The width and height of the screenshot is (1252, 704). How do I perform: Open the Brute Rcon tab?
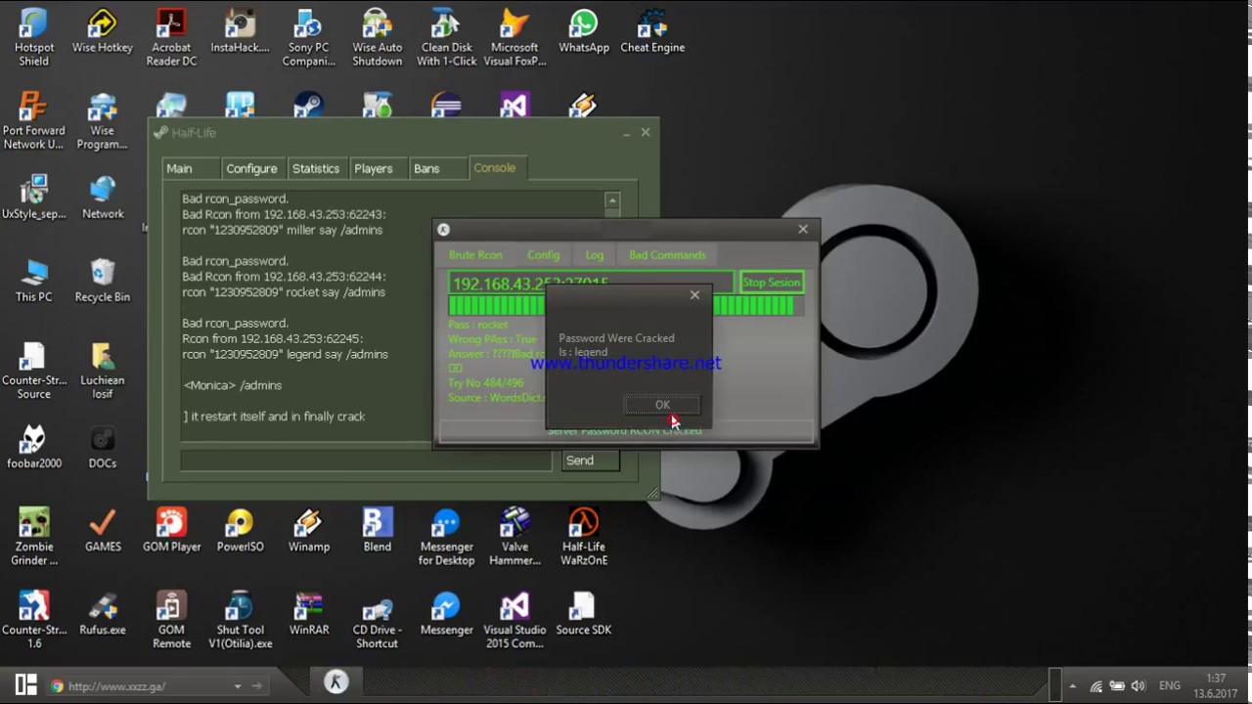(x=475, y=254)
